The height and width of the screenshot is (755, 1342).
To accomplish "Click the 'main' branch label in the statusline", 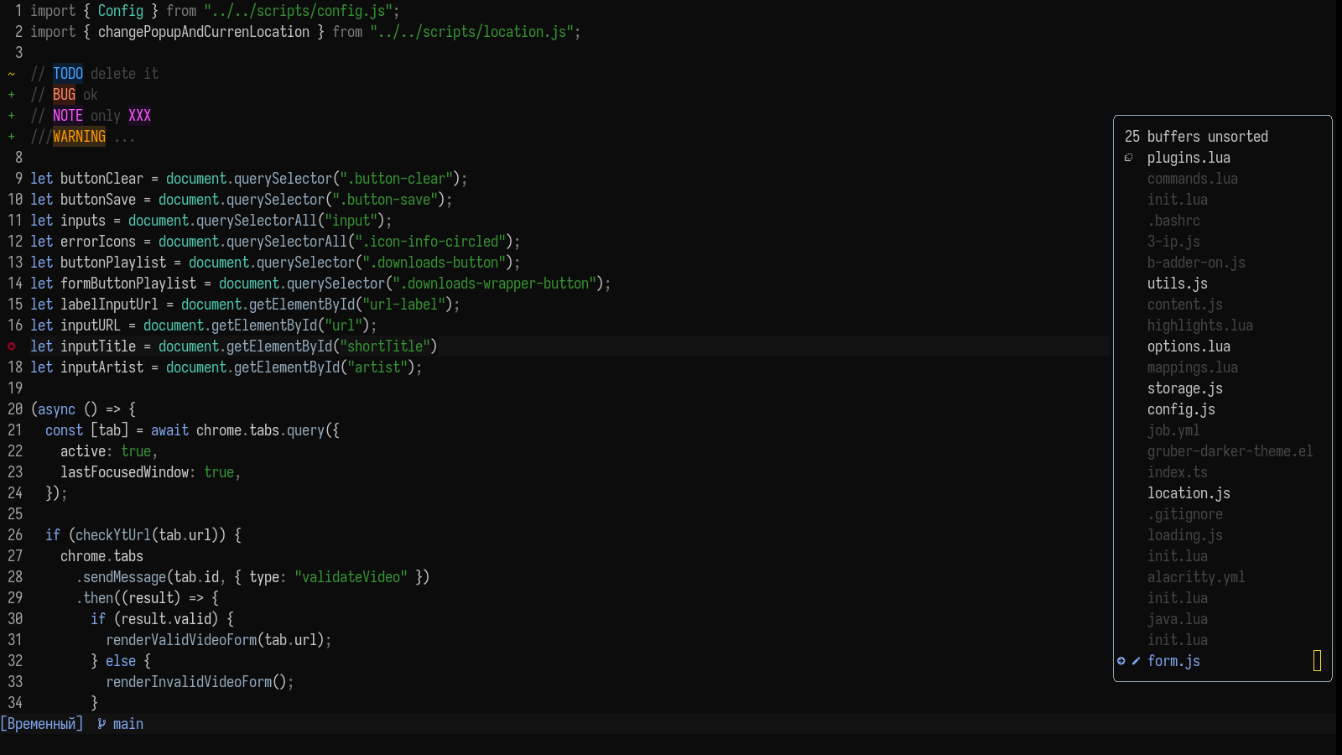I will coord(127,723).
